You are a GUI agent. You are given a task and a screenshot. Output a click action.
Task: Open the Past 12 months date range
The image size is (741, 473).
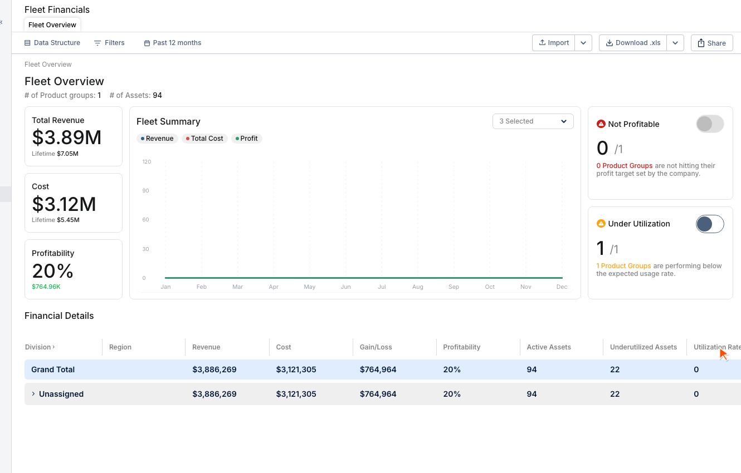coord(173,43)
